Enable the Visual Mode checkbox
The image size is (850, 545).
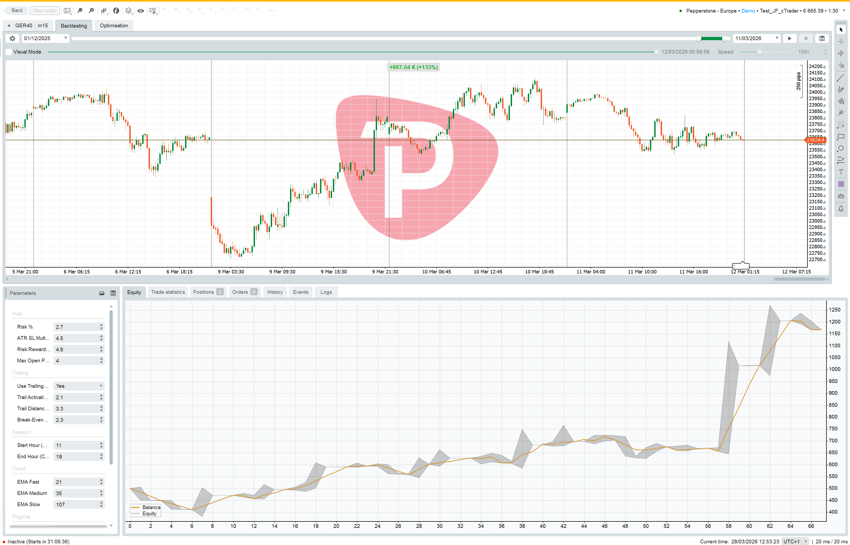click(x=9, y=52)
